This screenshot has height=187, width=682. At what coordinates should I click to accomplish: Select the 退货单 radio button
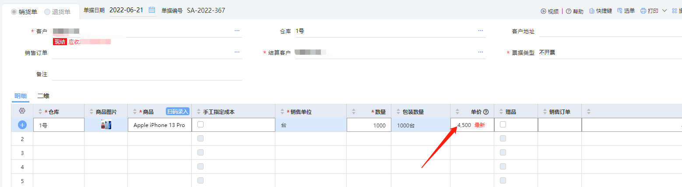(47, 12)
